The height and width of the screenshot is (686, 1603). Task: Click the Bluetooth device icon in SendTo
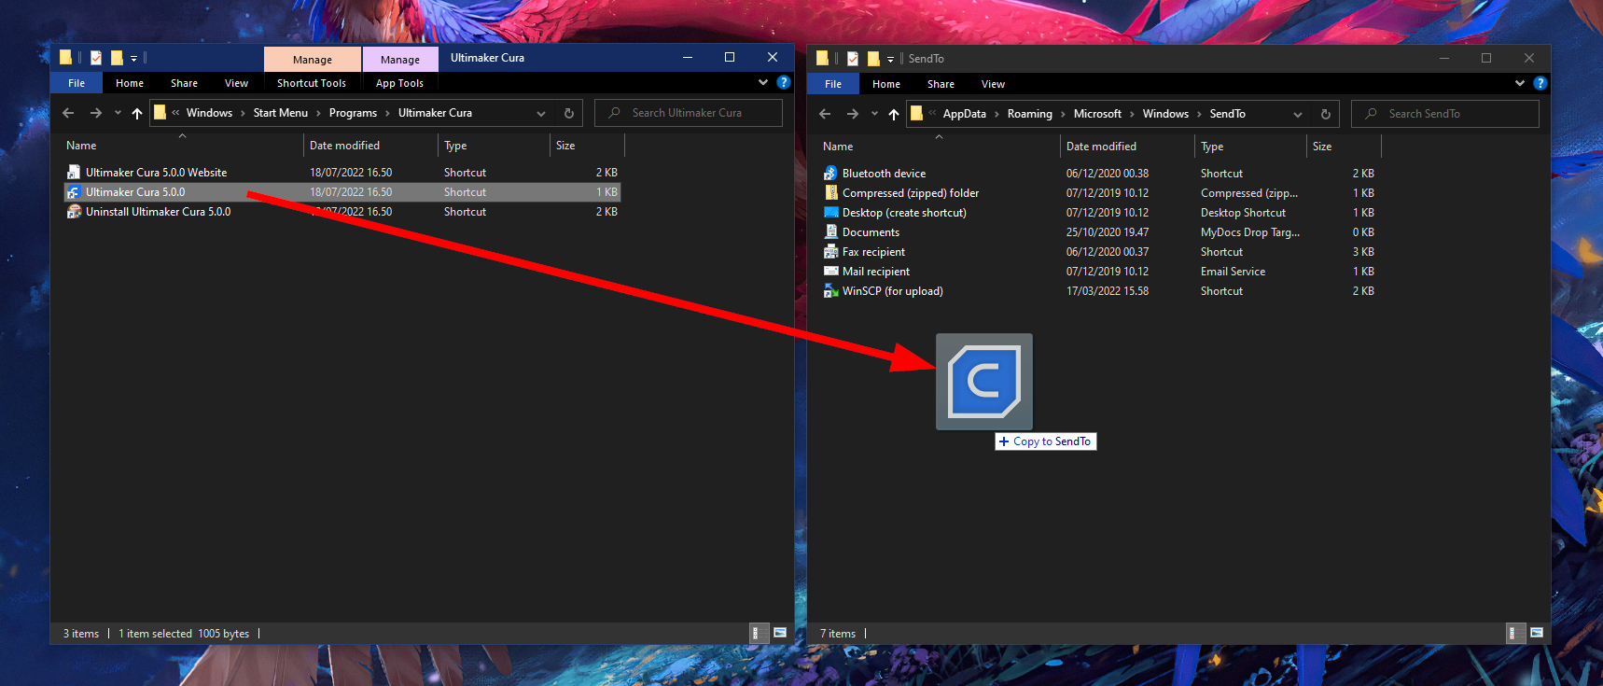[830, 174]
